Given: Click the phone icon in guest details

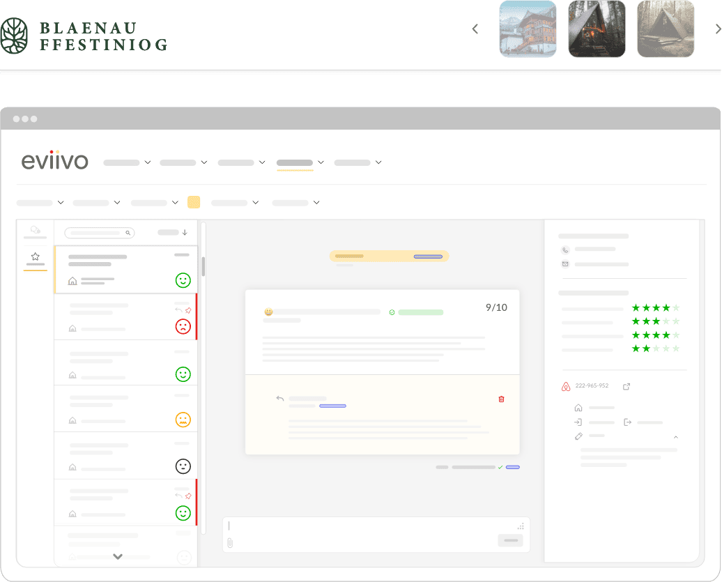Looking at the screenshot, I should [x=565, y=250].
